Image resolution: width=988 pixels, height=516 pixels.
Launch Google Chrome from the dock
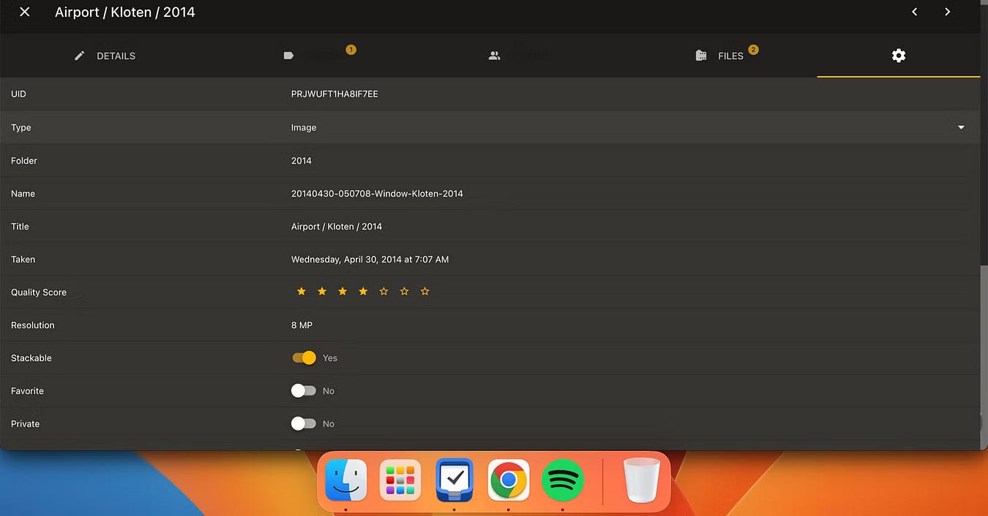[x=509, y=480]
